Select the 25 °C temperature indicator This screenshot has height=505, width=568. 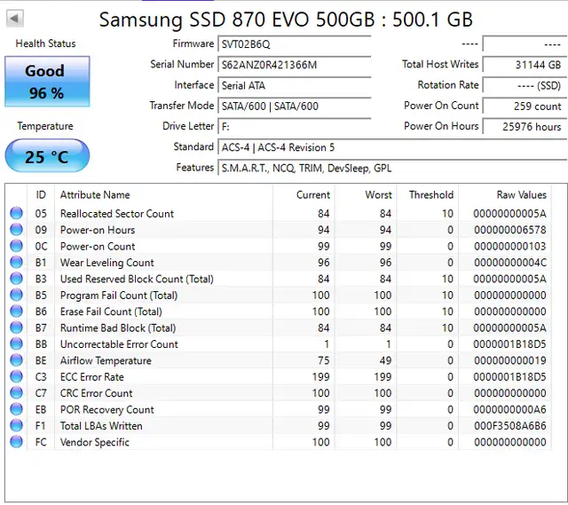[47, 156]
